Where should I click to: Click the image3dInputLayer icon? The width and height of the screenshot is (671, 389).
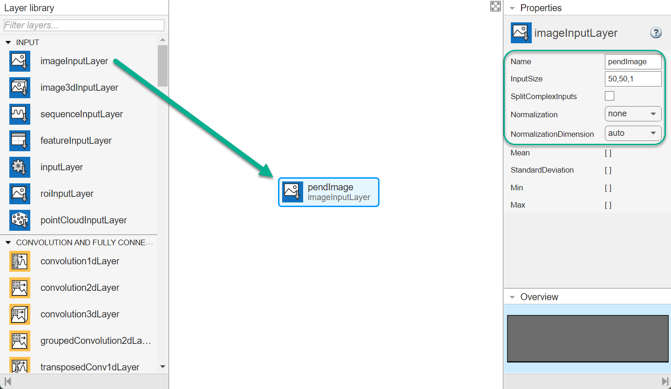[20, 87]
